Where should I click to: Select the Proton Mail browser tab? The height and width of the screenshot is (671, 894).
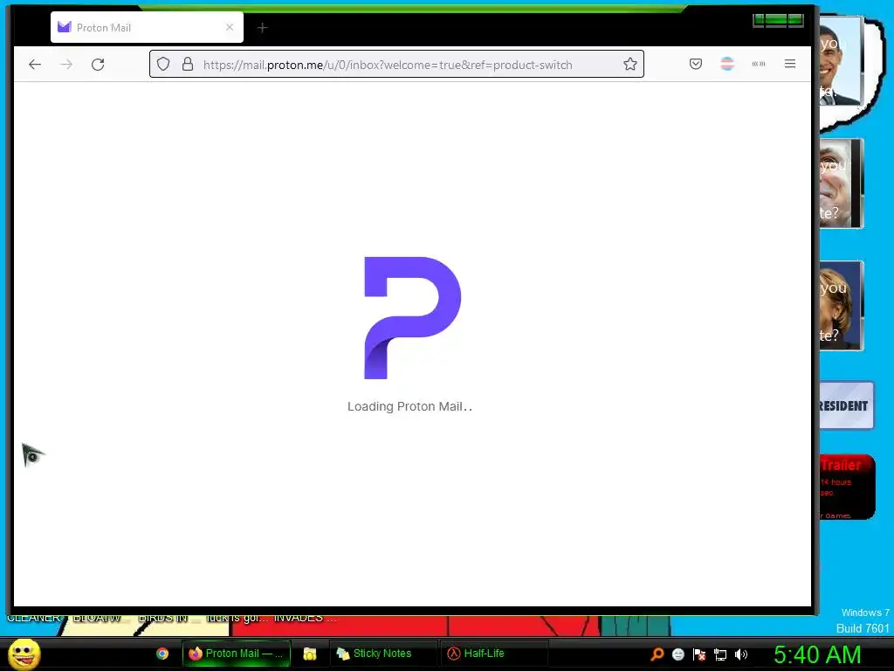[x=147, y=27]
